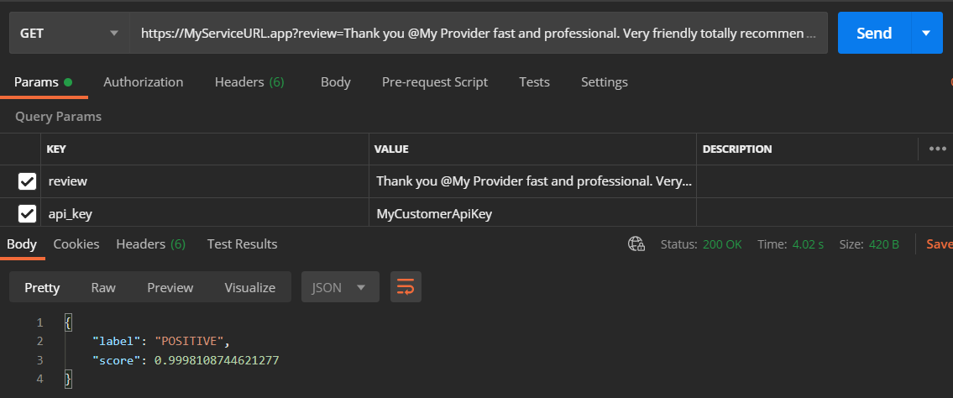Switch to the Tests tab

tap(534, 82)
